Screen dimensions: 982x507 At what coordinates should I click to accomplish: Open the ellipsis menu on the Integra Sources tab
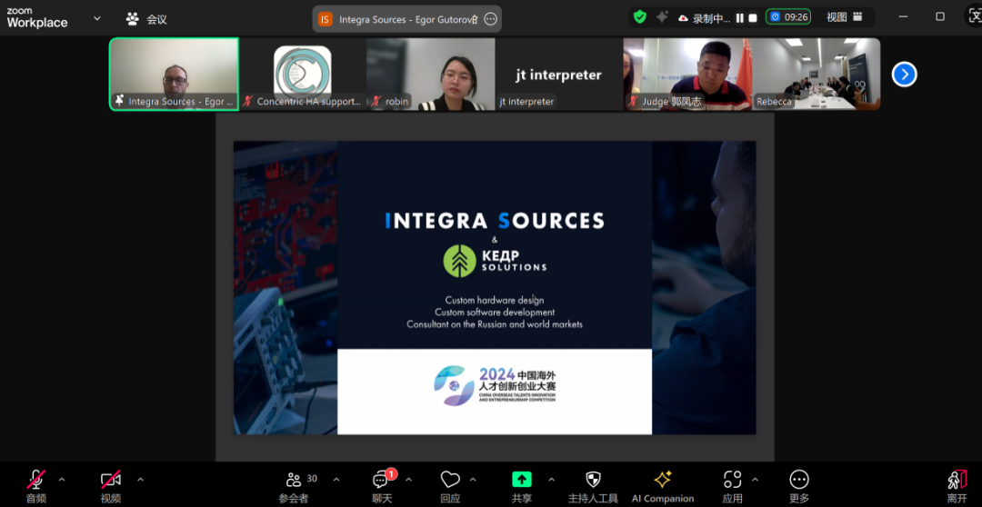(x=490, y=19)
